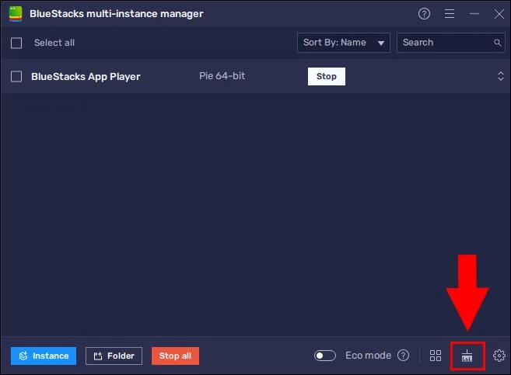Viewport: 511px width, 375px height.
Task: Open multi-instance settings gear icon
Action: 499,356
